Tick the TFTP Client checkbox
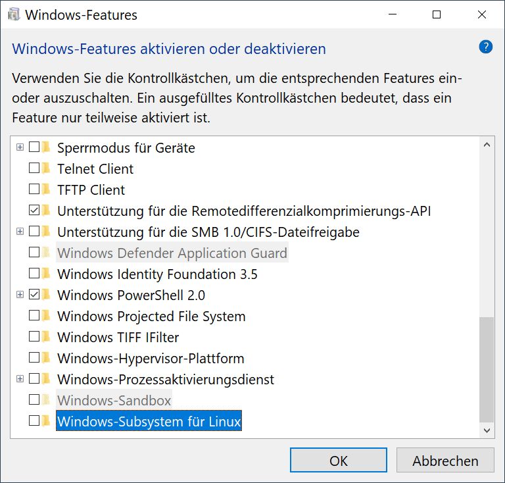Screen dimensions: 505x483 click(x=34, y=189)
